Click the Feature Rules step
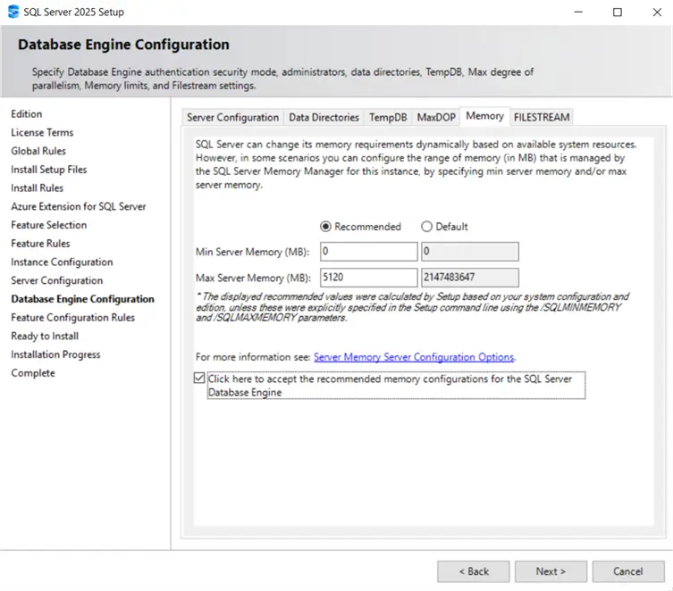The width and height of the screenshot is (673, 591). [40, 244]
